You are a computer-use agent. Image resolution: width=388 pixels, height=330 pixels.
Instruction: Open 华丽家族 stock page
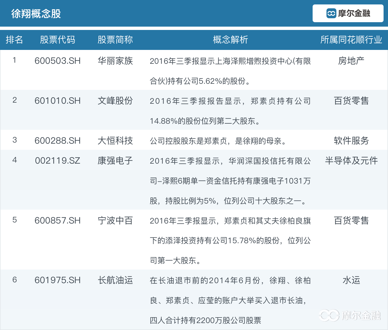click(115, 61)
